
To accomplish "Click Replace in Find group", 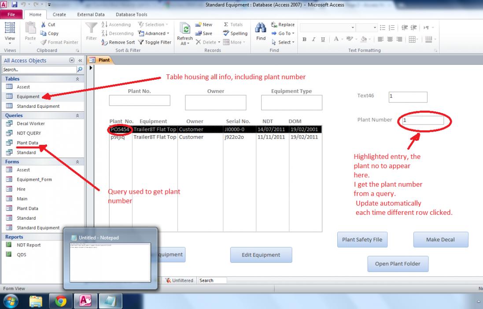I will 283,24.
